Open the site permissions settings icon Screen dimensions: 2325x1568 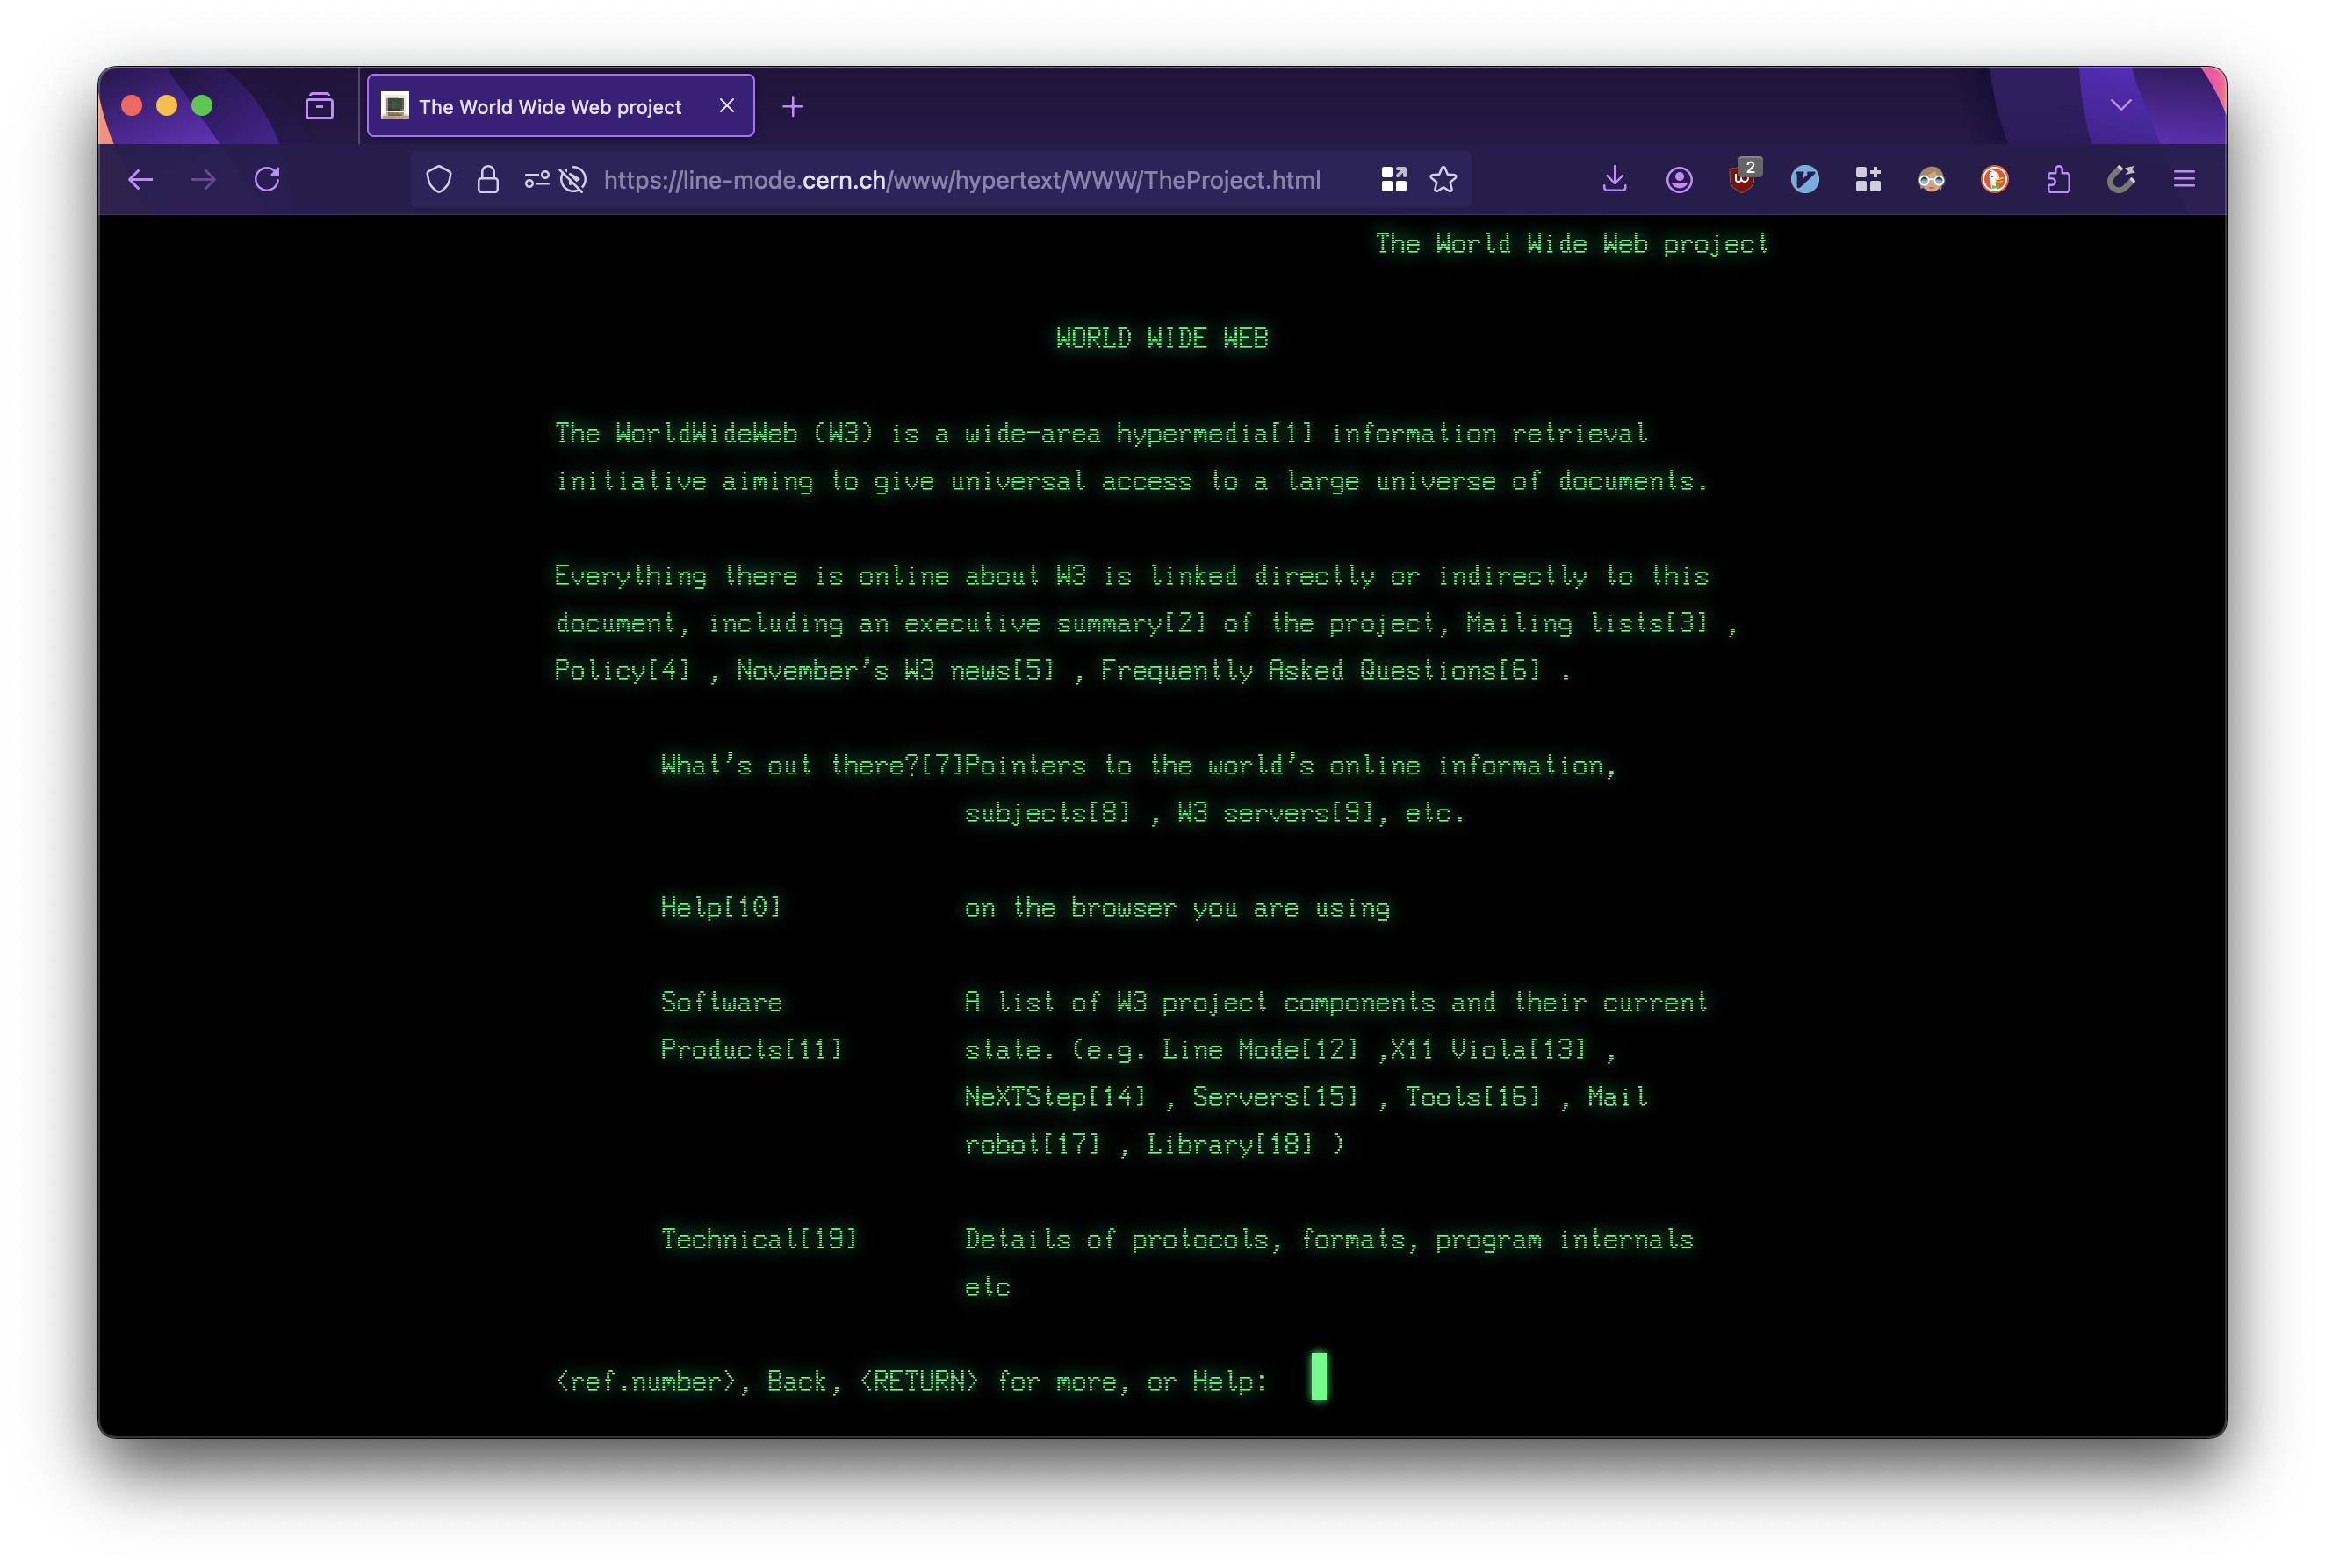(537, 180)
